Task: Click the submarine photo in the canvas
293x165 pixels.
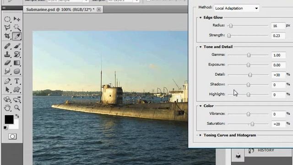Action: coord(110,98)
